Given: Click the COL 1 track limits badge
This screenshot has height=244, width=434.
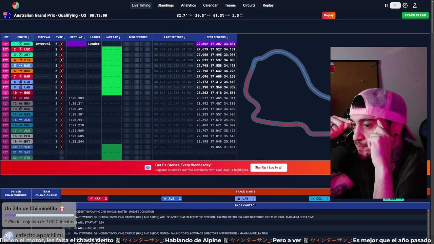Looking at the screenshot, I should (x=319, y=199).
